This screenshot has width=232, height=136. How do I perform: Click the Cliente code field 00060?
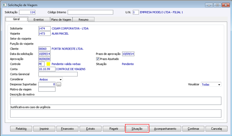(x=44, y=49)
